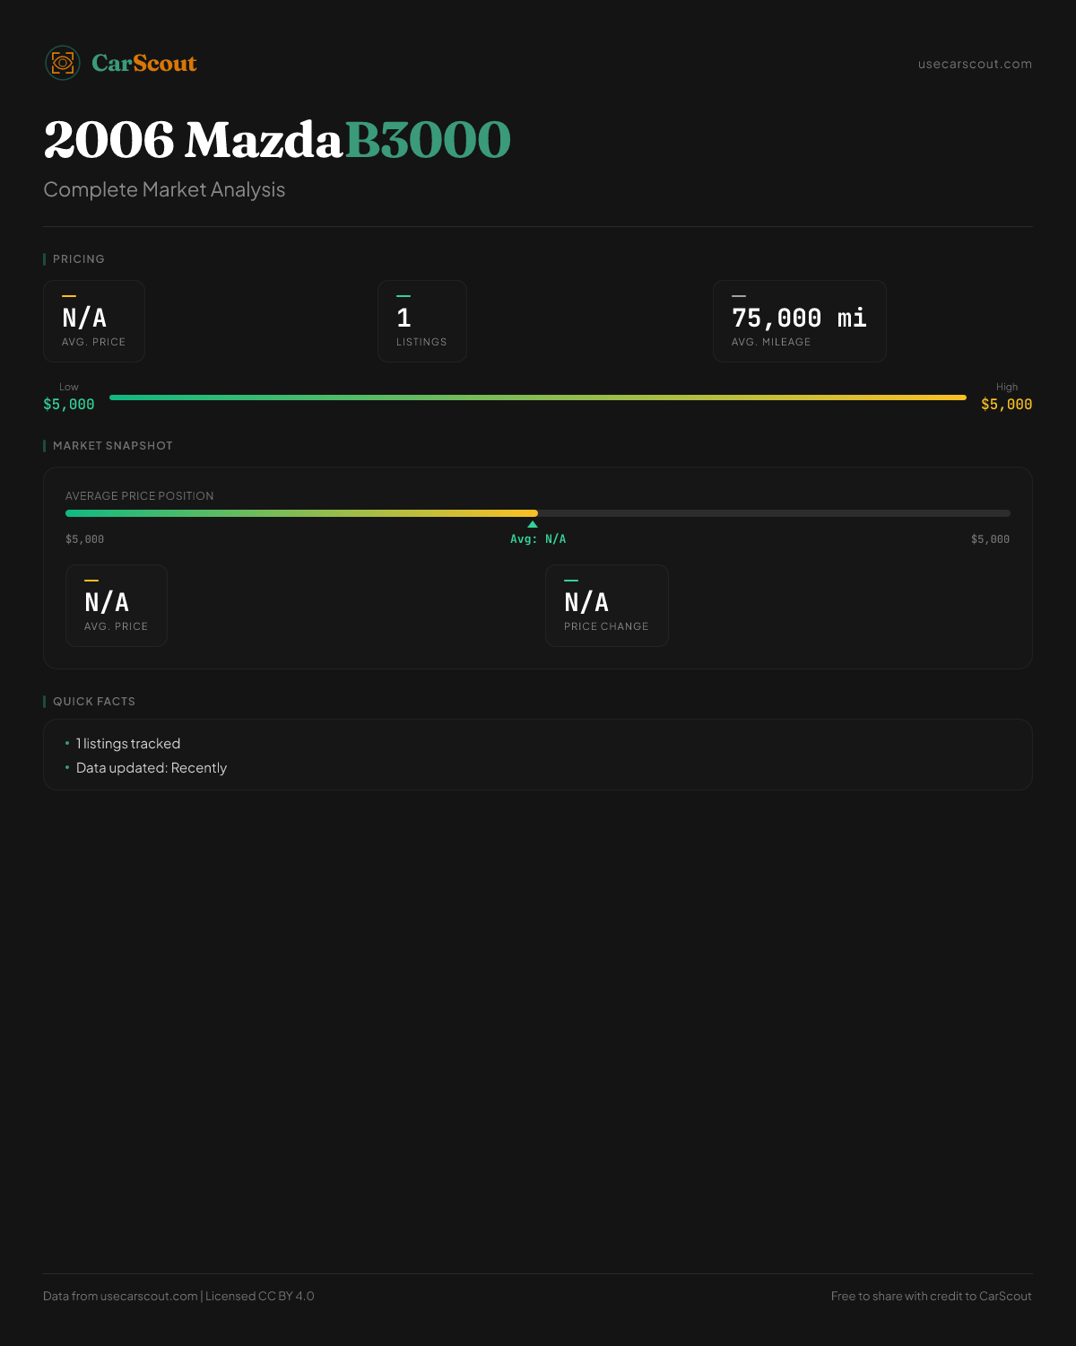This screenshot has width=1076, height=1346.
Task: Select the Avg. Price card in Market Snapshot
Action: pyautogui.click(x=117, y=606)
